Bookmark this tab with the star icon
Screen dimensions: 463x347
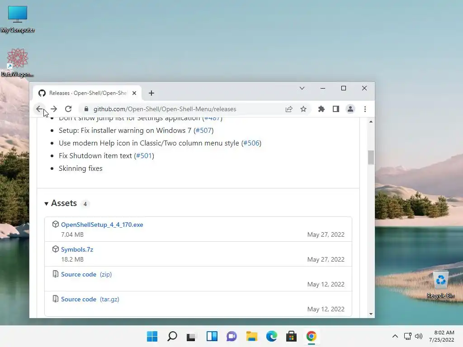coord(303,109)
